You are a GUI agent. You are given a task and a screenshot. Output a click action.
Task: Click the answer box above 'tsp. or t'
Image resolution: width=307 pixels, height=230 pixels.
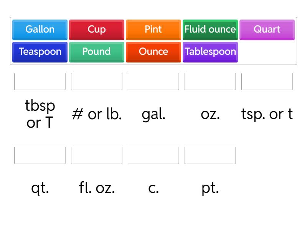267,81
